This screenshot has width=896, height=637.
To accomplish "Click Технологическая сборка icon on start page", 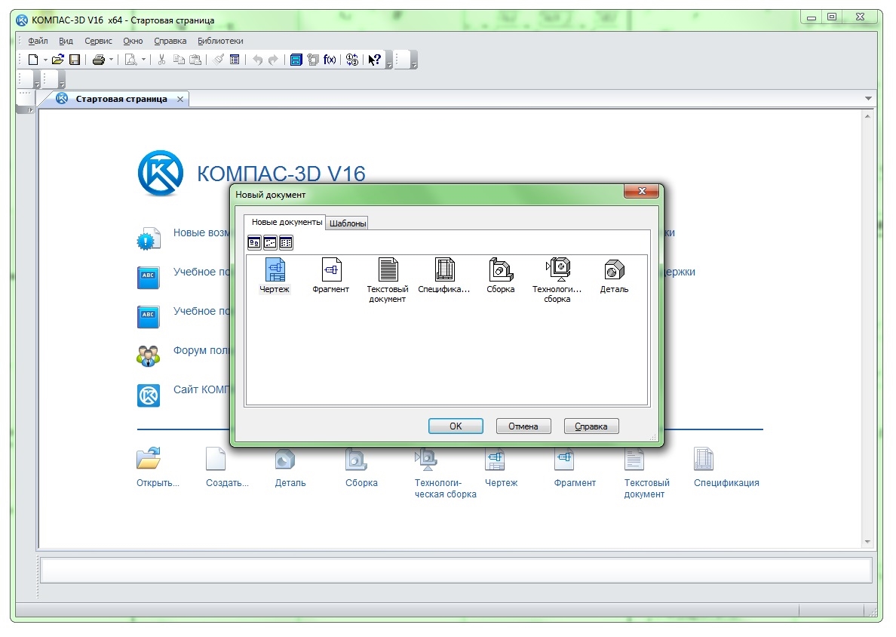I will 426,459.
